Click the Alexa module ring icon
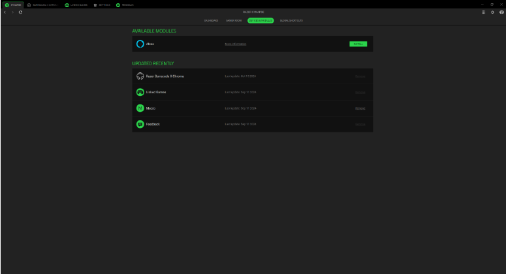 (140, 44)
